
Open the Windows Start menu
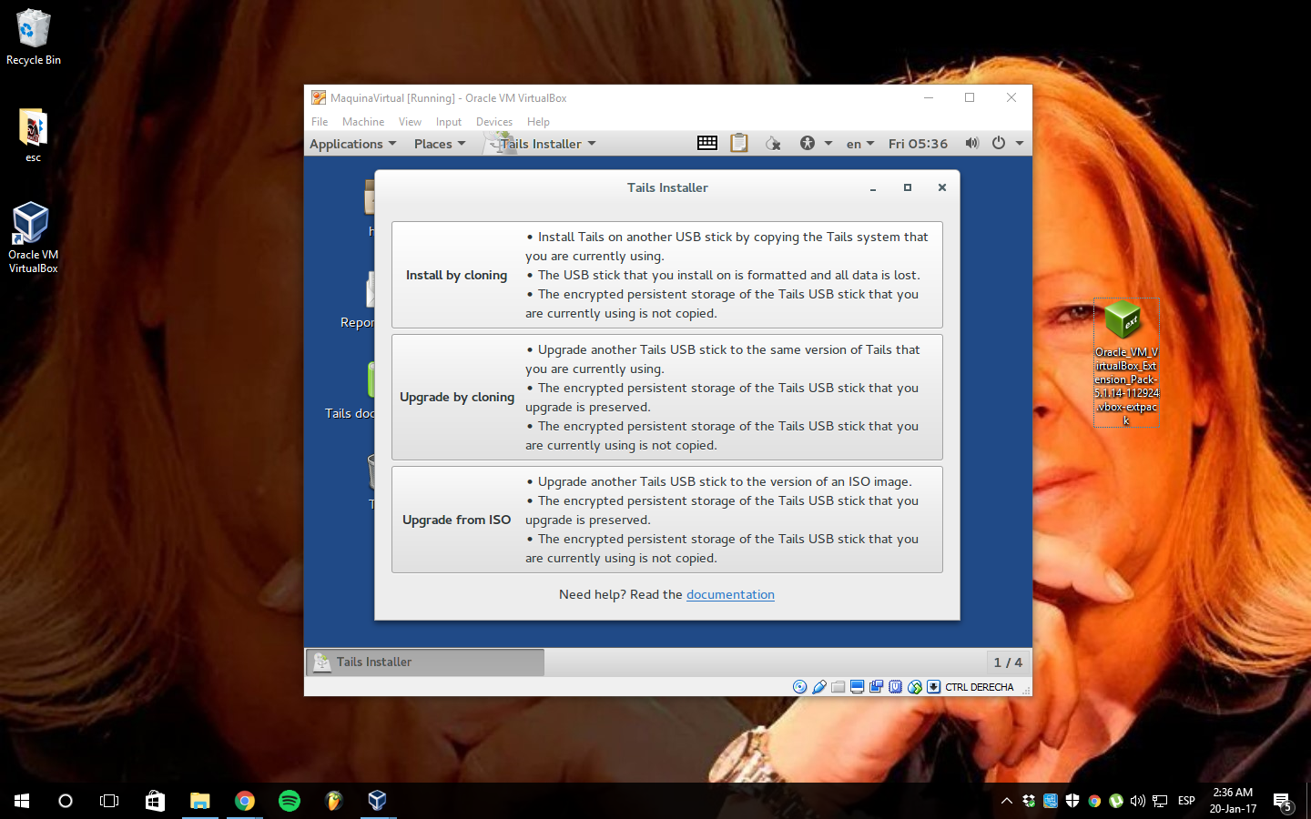tap(22, 801)
